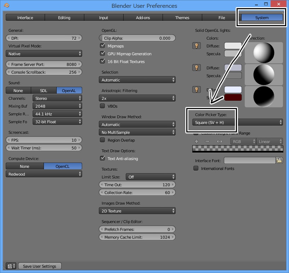Flip the color ramp with the arrows icon

[219, 142]
